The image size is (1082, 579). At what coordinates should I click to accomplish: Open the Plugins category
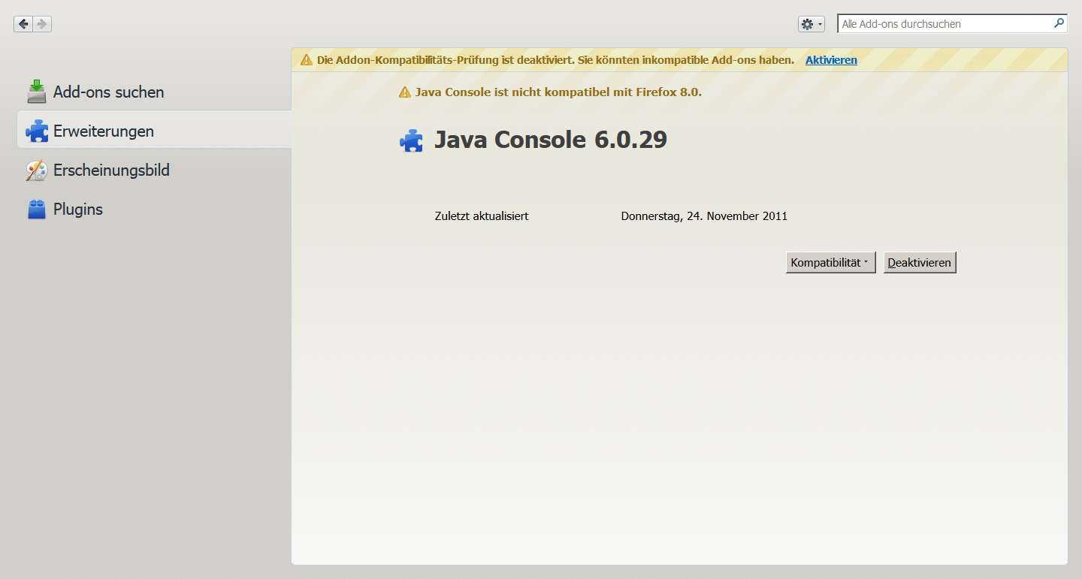pos(154,209)
